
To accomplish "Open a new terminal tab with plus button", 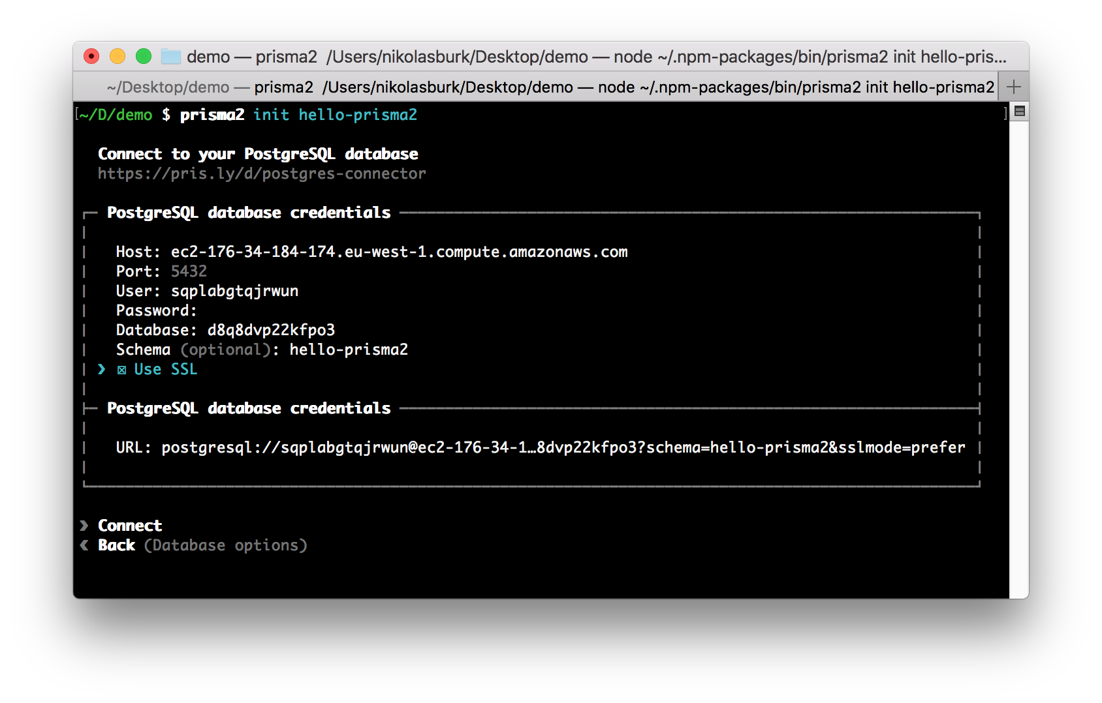I will coord(1013,87).
